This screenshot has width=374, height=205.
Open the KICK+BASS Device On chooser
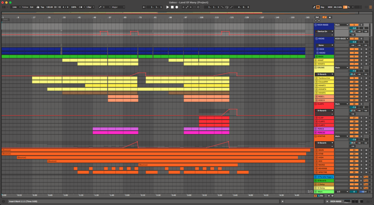click(324, 31)
